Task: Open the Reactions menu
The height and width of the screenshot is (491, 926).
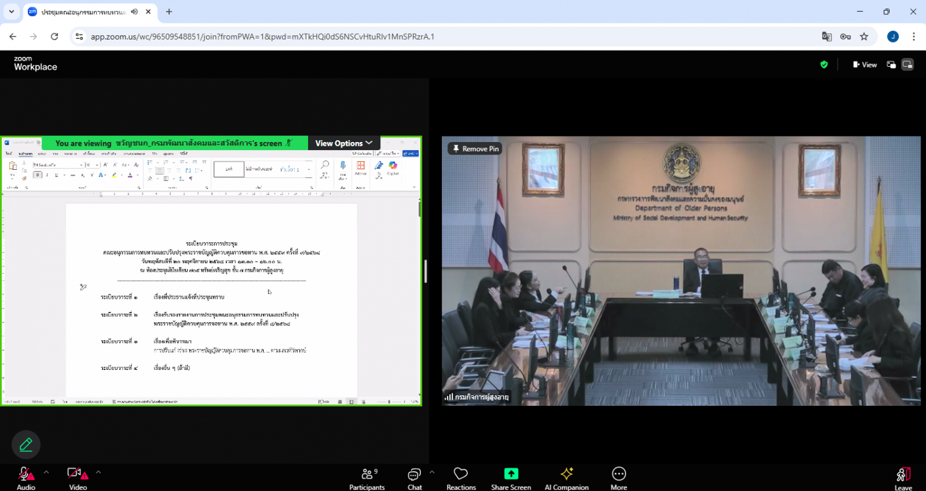Action: [x=461, y=478]
